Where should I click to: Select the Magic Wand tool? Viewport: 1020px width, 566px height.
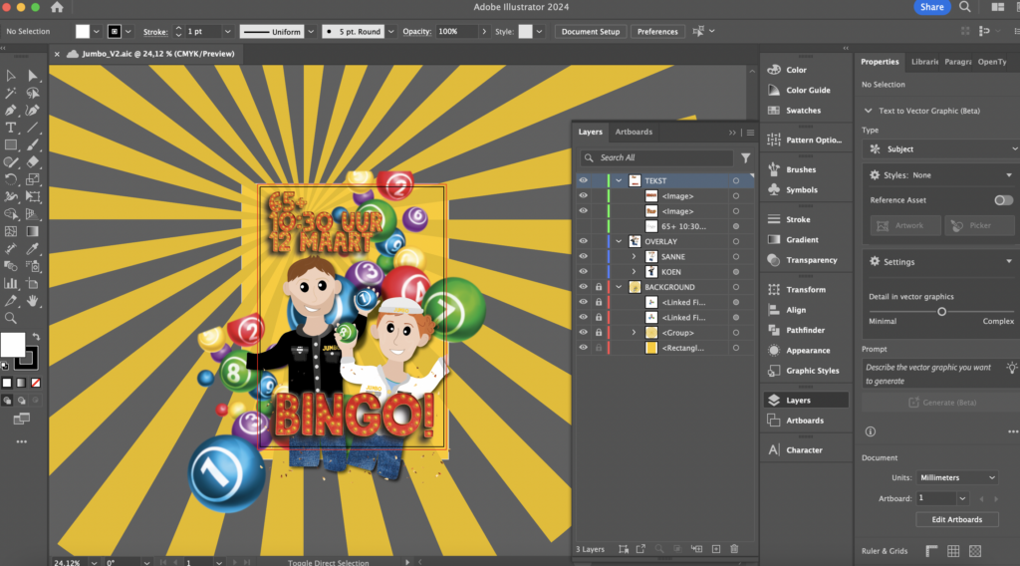point(10,93)
